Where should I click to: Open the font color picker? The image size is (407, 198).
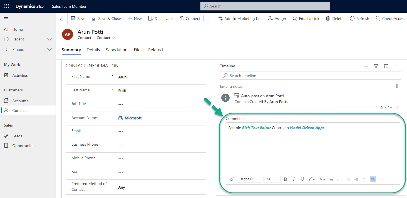pos(322,179)
